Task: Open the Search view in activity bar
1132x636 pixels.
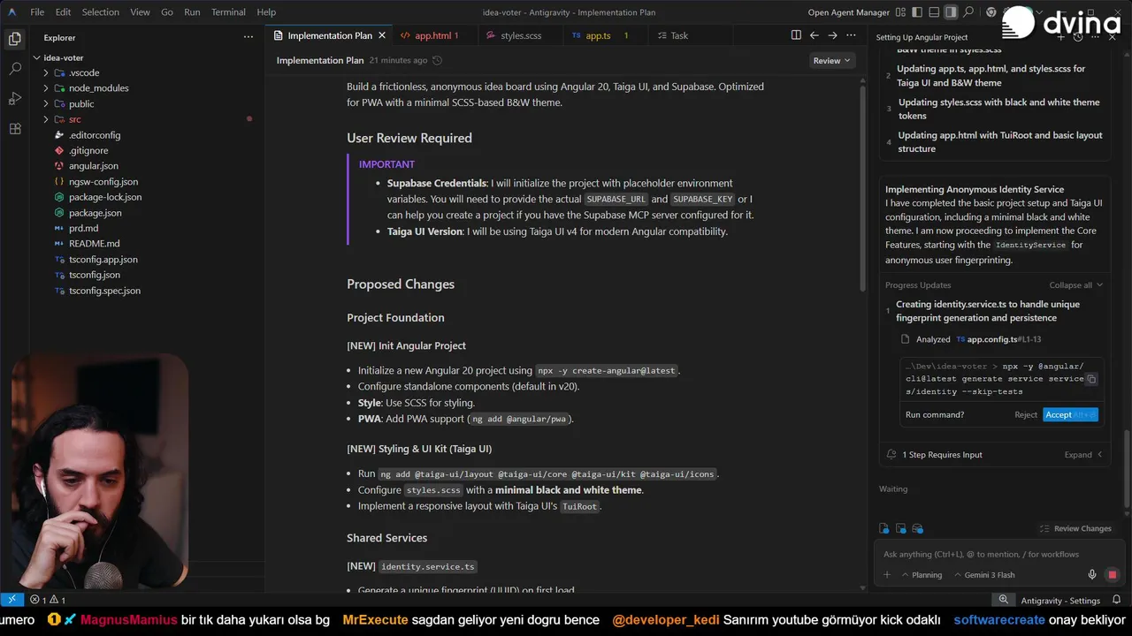Action: tap(14, 68)
